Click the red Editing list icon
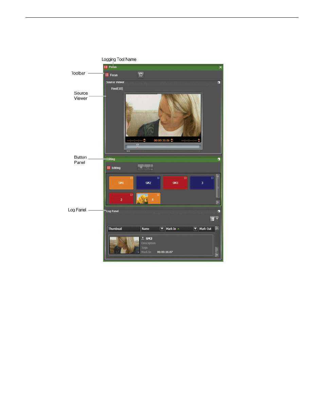The width and height of the screenshot is (324, 420). [x=109, y=168]
